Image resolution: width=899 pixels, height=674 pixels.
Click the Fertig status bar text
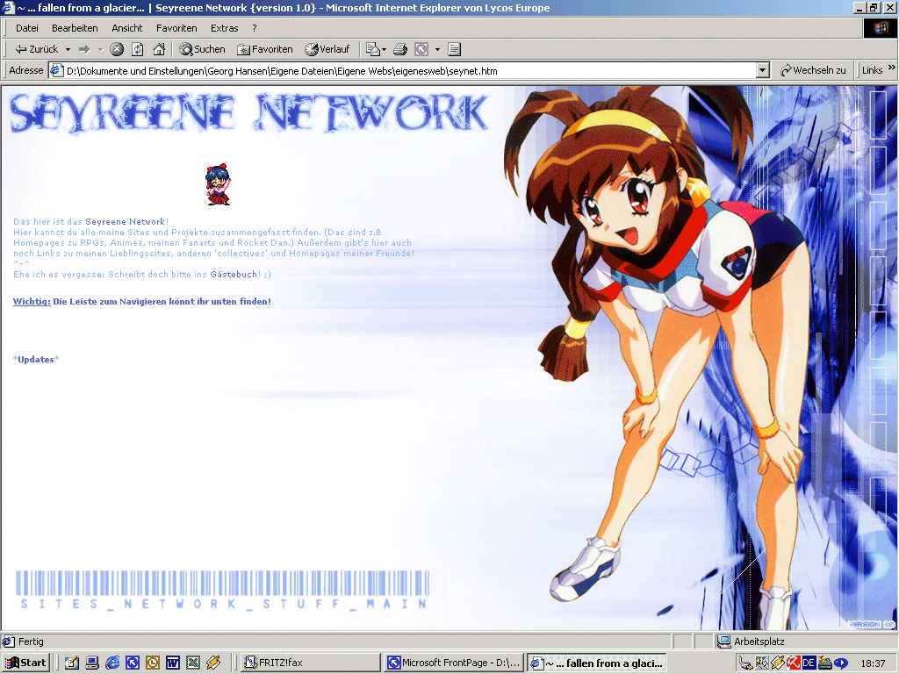coord(31,642)
